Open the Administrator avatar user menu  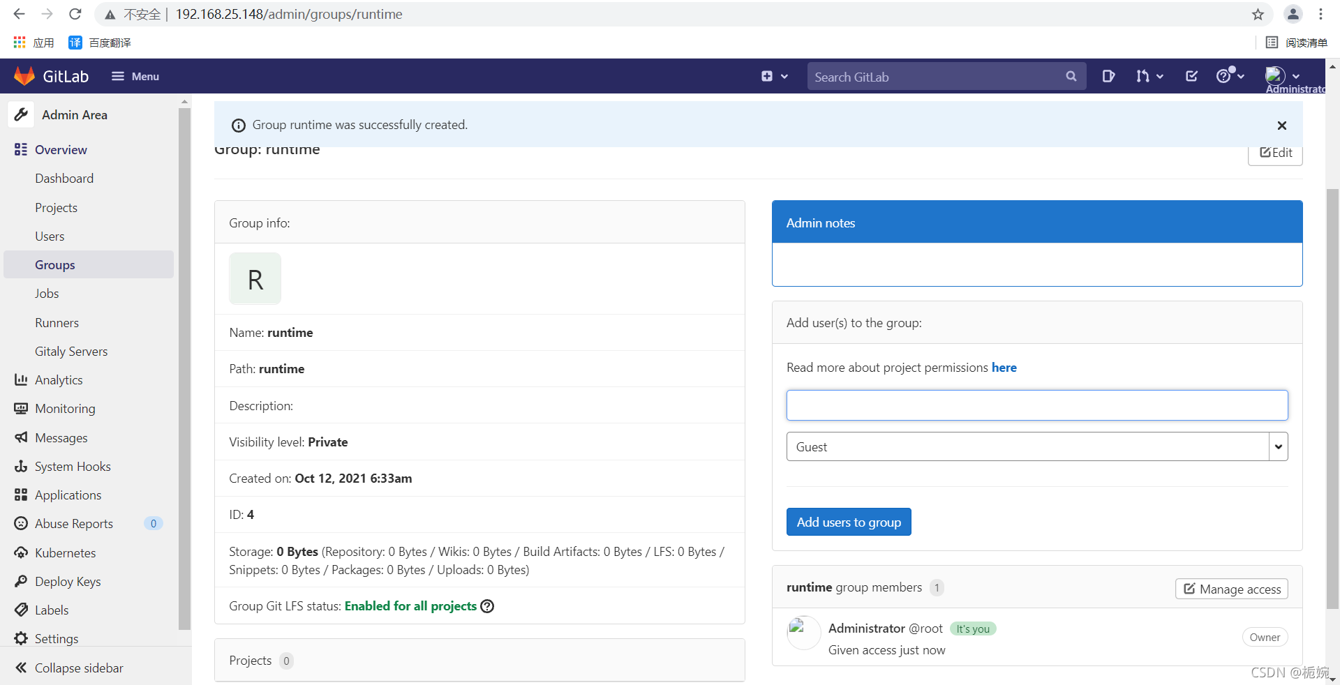click(1283, 76)
